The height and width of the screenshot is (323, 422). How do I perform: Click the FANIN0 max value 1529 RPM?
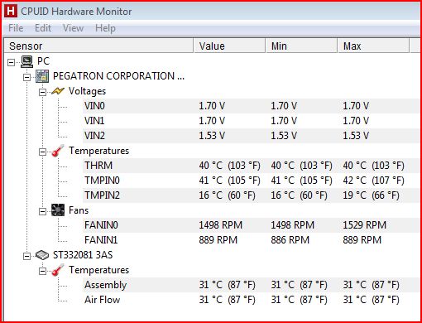click(364, 225)
